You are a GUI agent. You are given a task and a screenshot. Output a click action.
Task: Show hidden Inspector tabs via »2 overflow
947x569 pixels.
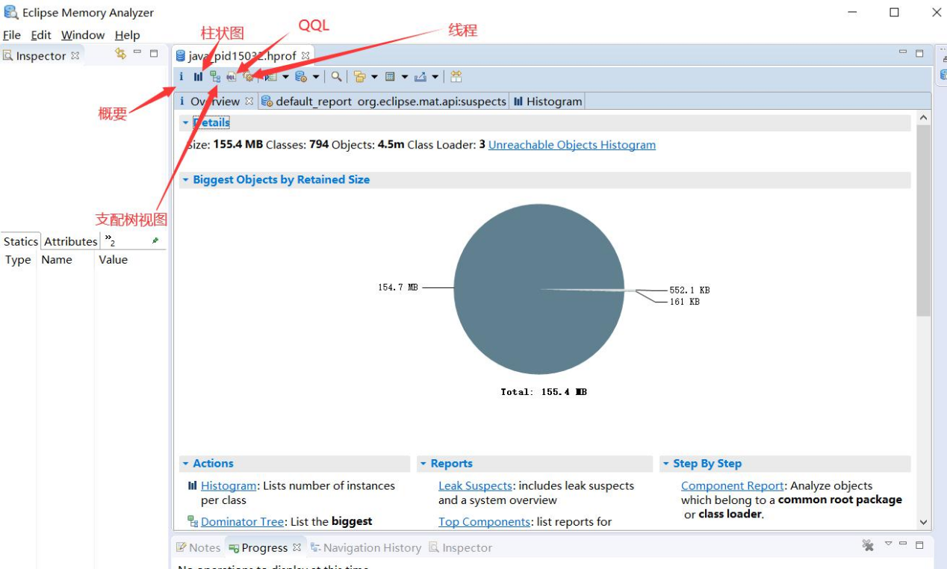pyautogui.click(x=110, y=240)
